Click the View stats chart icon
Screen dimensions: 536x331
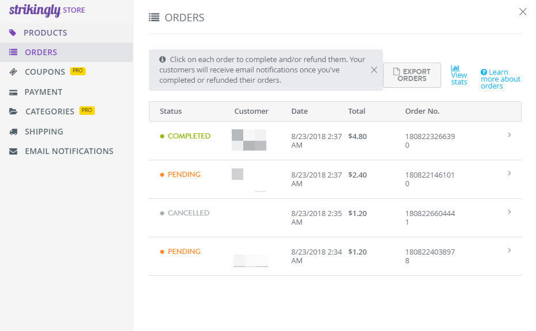[455, 68]
